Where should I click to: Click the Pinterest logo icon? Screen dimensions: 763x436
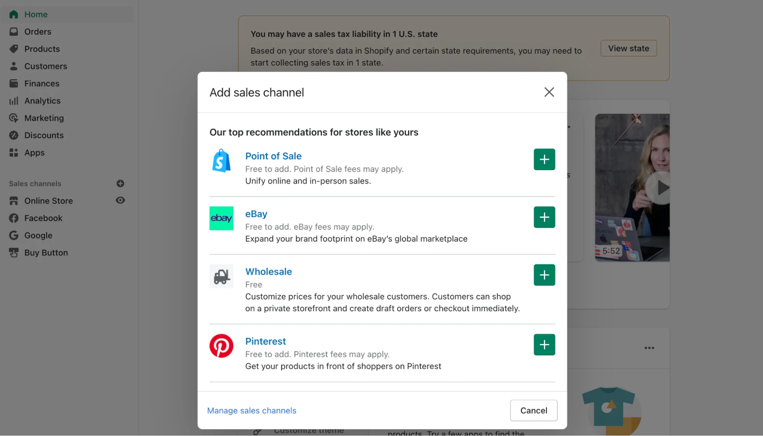coord(221,346)
